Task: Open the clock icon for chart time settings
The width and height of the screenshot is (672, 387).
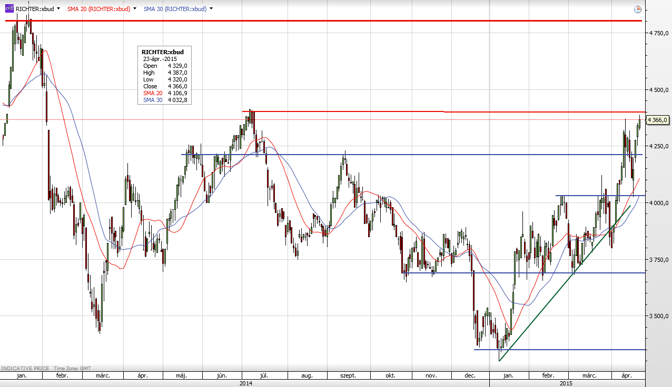Action: coord(637,9)
